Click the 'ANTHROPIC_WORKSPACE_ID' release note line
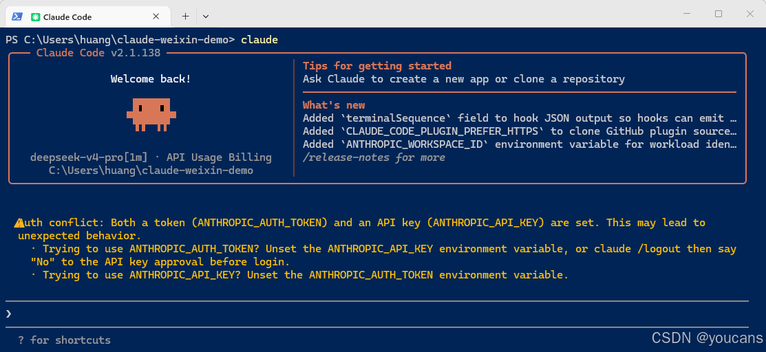This screenshot has height=352, width=766. [x=520, y=144]
